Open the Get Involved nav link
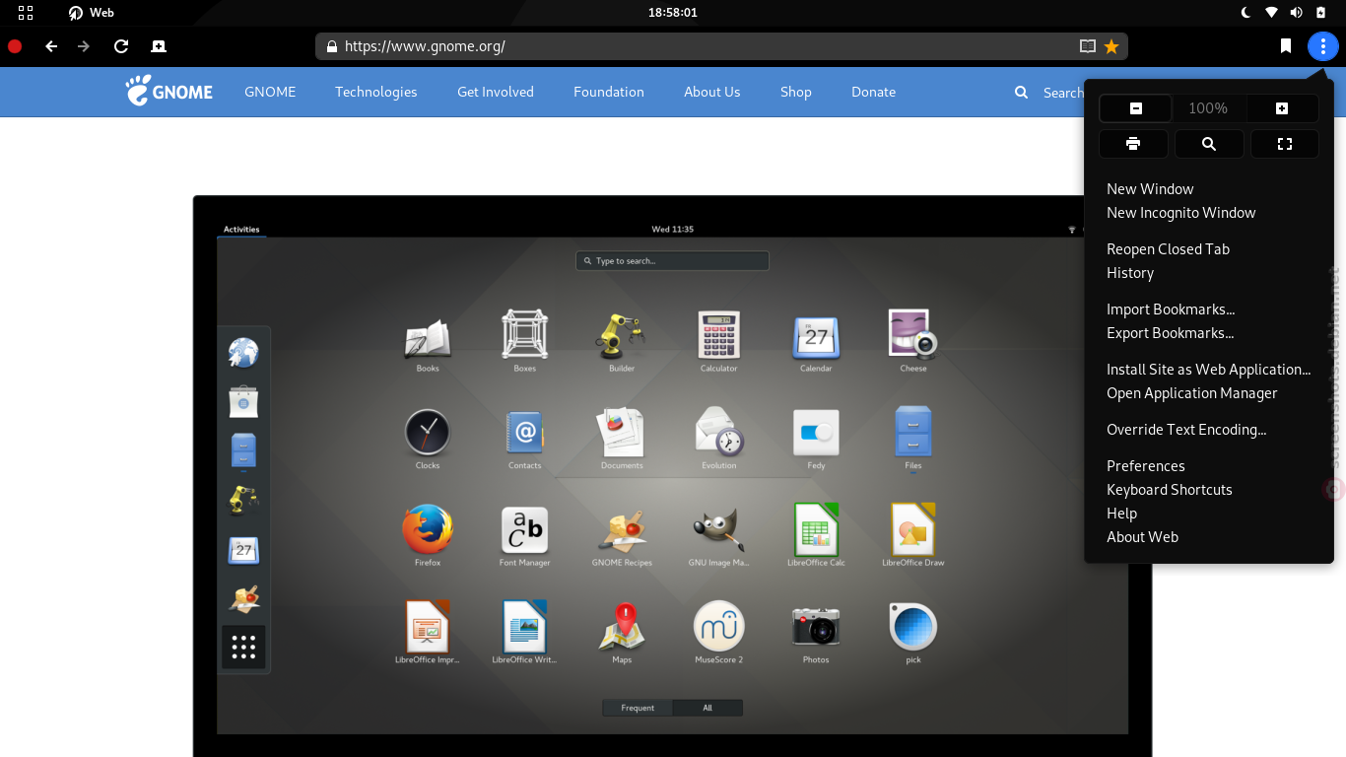The height and width of the screenshot is (757, 1346). [x=496, y=92]
